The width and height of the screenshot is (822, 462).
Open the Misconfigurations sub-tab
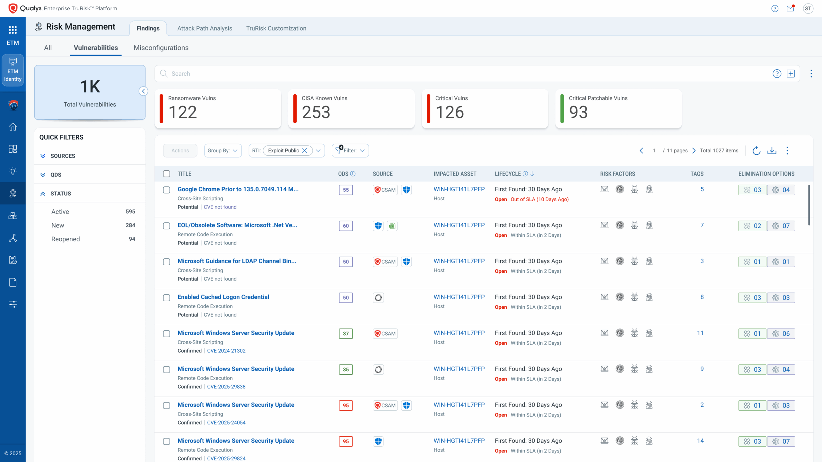[161, 48]
